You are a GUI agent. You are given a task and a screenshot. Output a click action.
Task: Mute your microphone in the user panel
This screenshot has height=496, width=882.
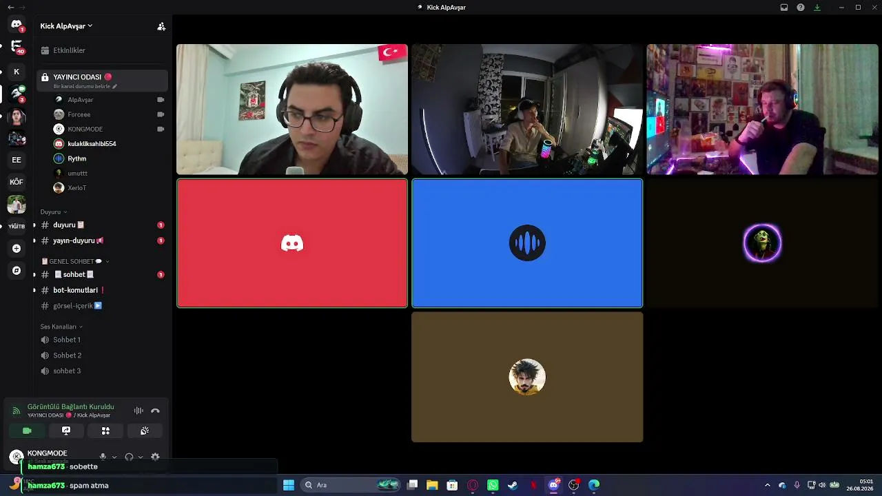103,457
